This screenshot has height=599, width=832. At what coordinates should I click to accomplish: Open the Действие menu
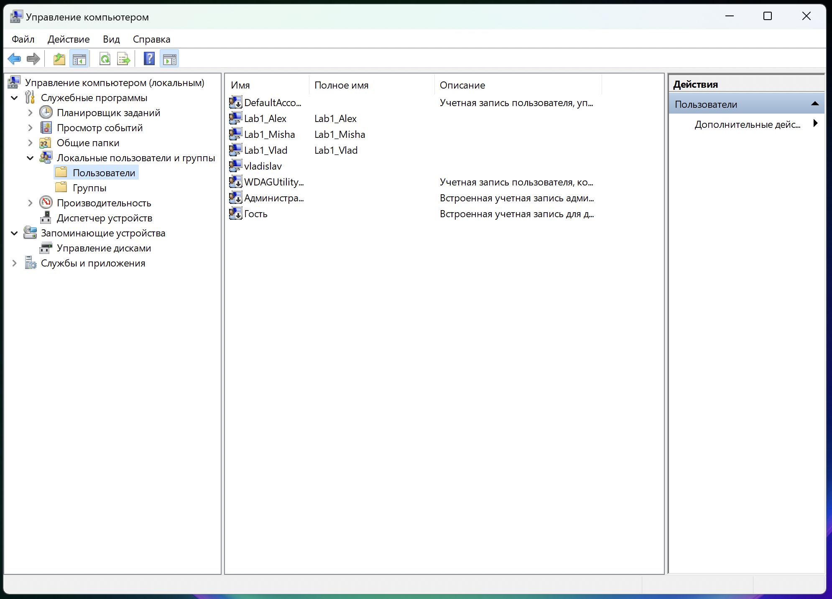tap(69, 39)
